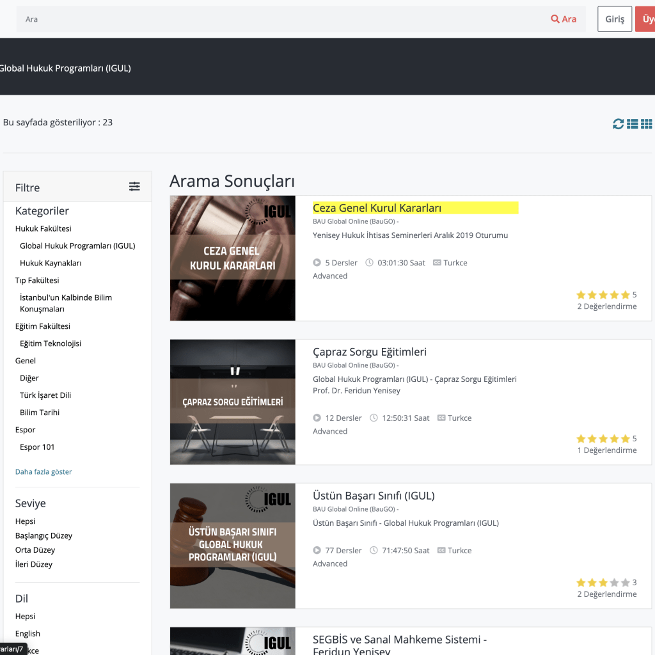This screenshot has height=655, width=655.
Task: Open the Hukuk Kaynakları category
Action: (x=51, y=263)
